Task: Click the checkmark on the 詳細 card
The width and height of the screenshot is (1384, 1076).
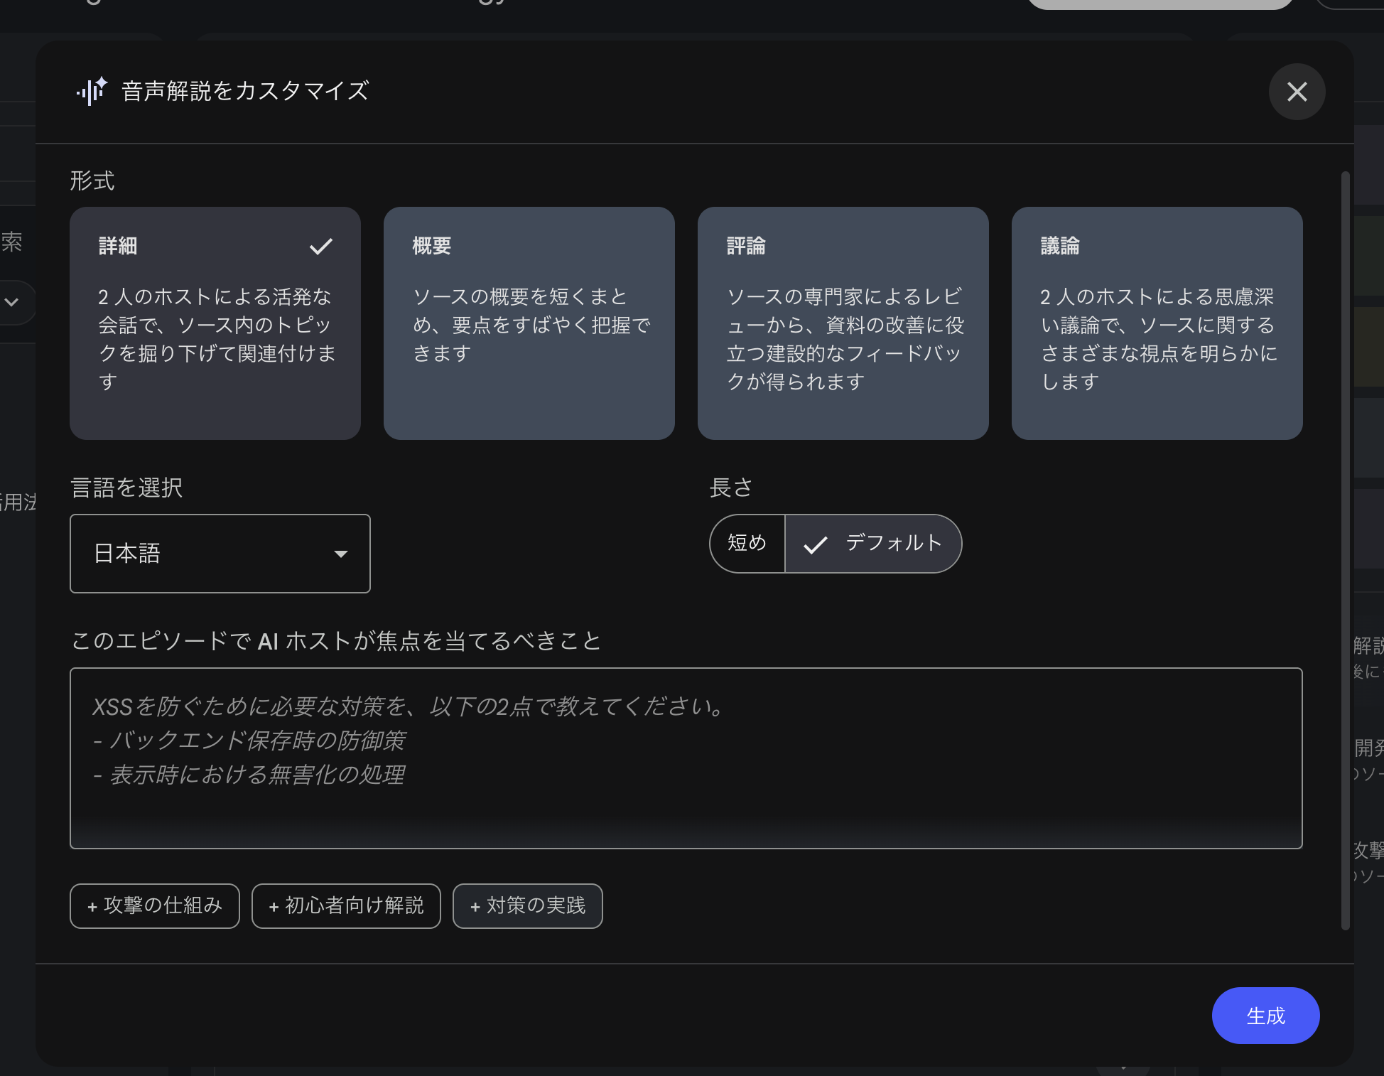Action: (321, 247)
